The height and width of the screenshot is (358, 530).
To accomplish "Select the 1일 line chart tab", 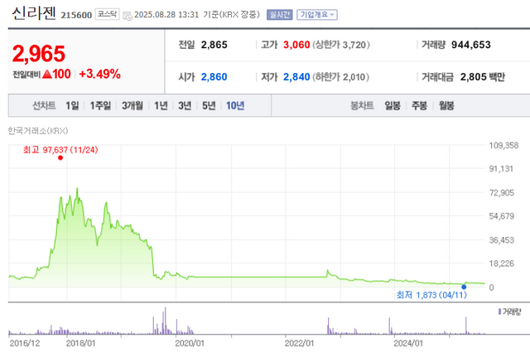I will point(73,106).
